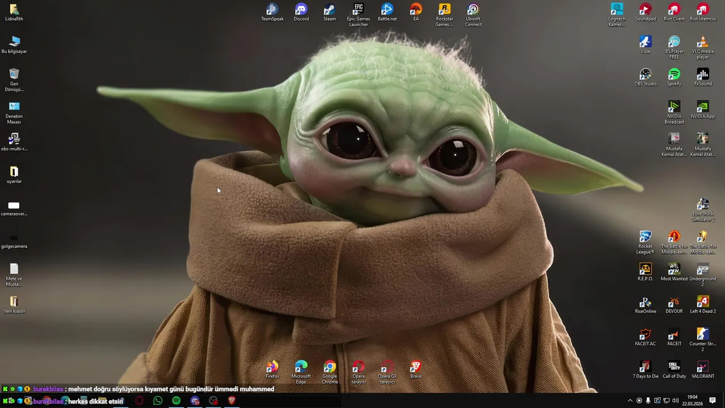Image resolution: width=725 pixels, height=408 pixels.
Task: Click the Riot Client desktop icon
Action: click(674, 12)
